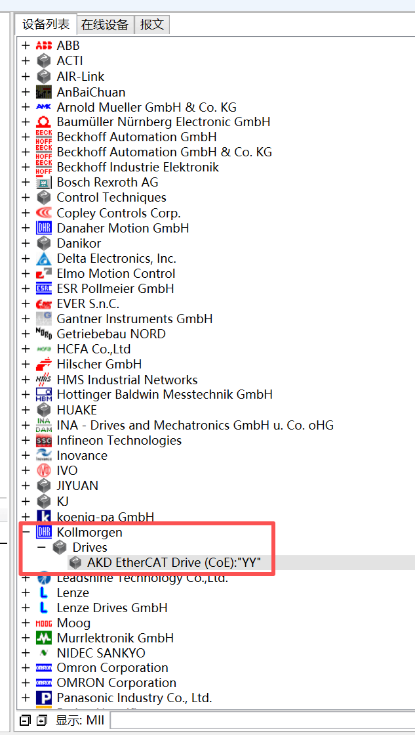Select koenig-pa GmbH entry
Image resolution: width=415 pixels, height=735 pixels.
[106, 517]
